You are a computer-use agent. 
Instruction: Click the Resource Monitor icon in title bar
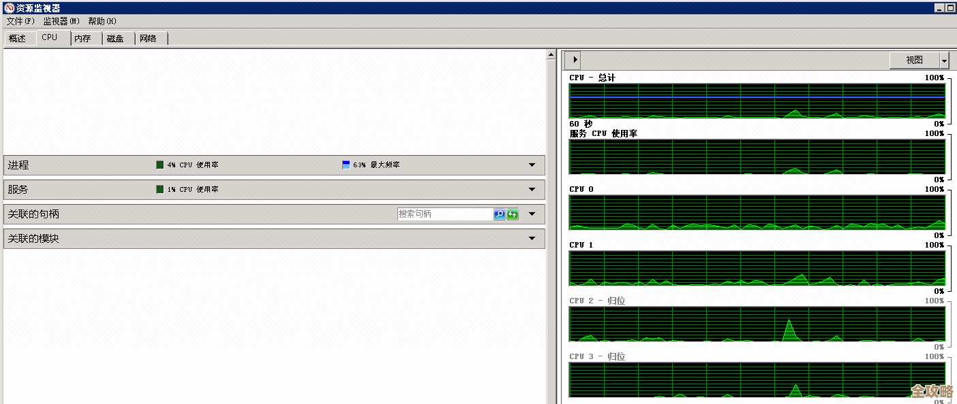click(8, 8)
